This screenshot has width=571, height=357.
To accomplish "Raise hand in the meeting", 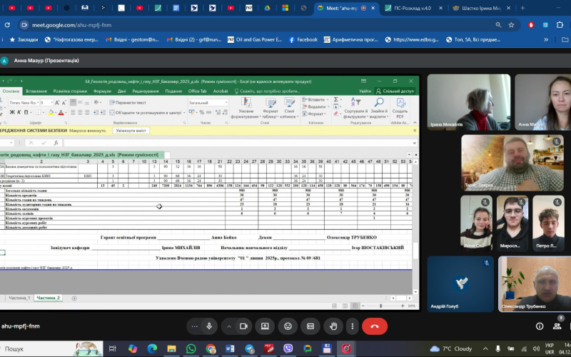I will [333, 326].
